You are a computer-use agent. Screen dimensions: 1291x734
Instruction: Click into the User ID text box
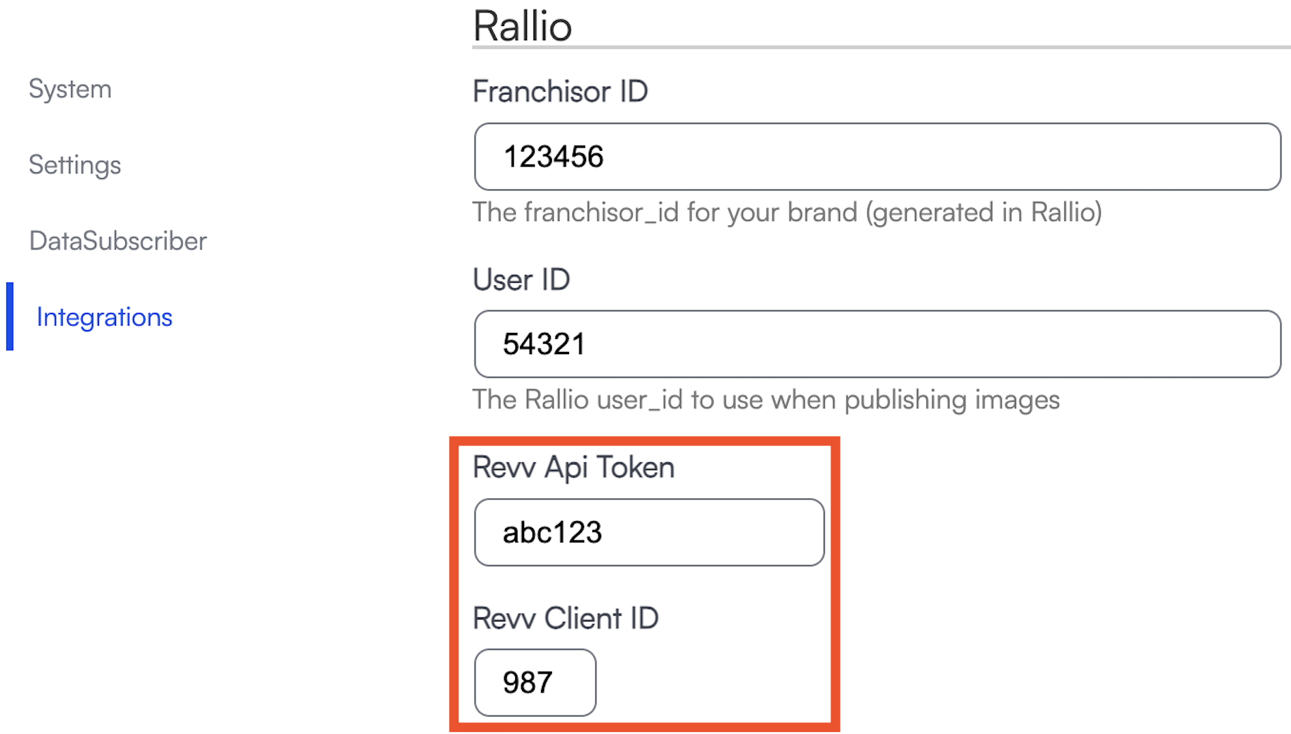click(x=877, y=344)
